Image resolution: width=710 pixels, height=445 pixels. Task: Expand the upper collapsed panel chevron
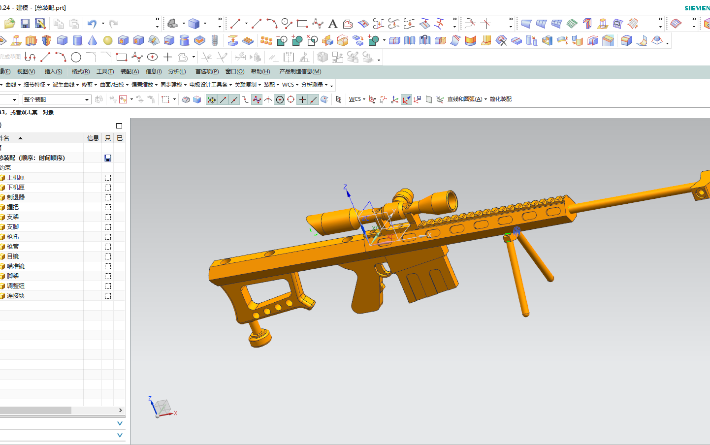point(120,423)
